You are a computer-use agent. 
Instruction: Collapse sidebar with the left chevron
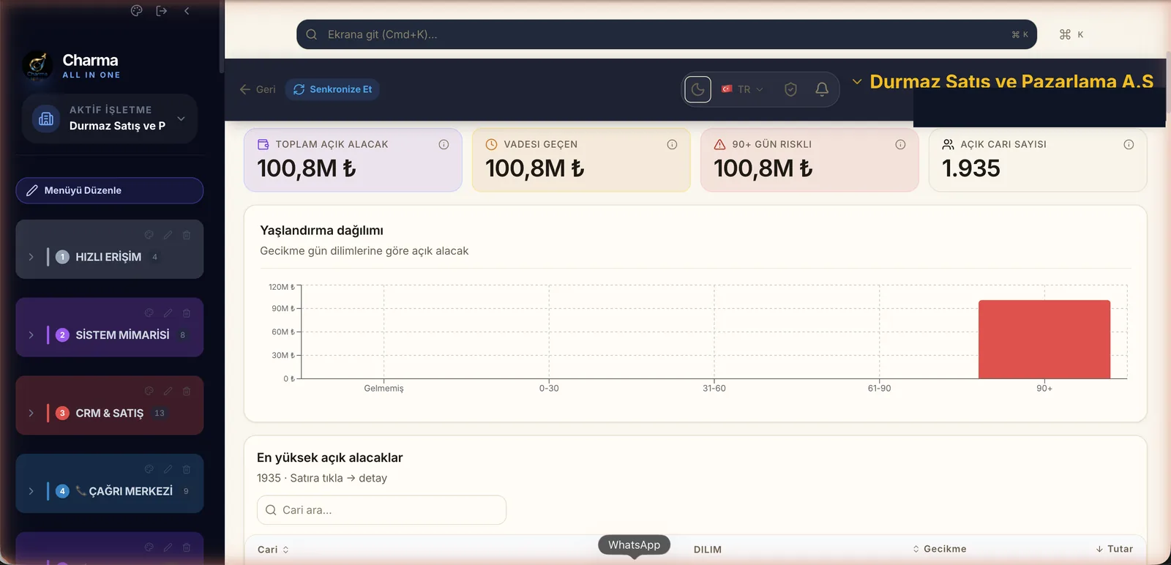pyautogui.click(x=187, y=10)
